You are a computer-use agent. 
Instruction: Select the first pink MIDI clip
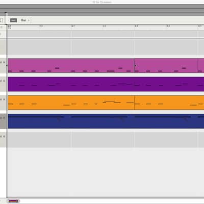71,66
